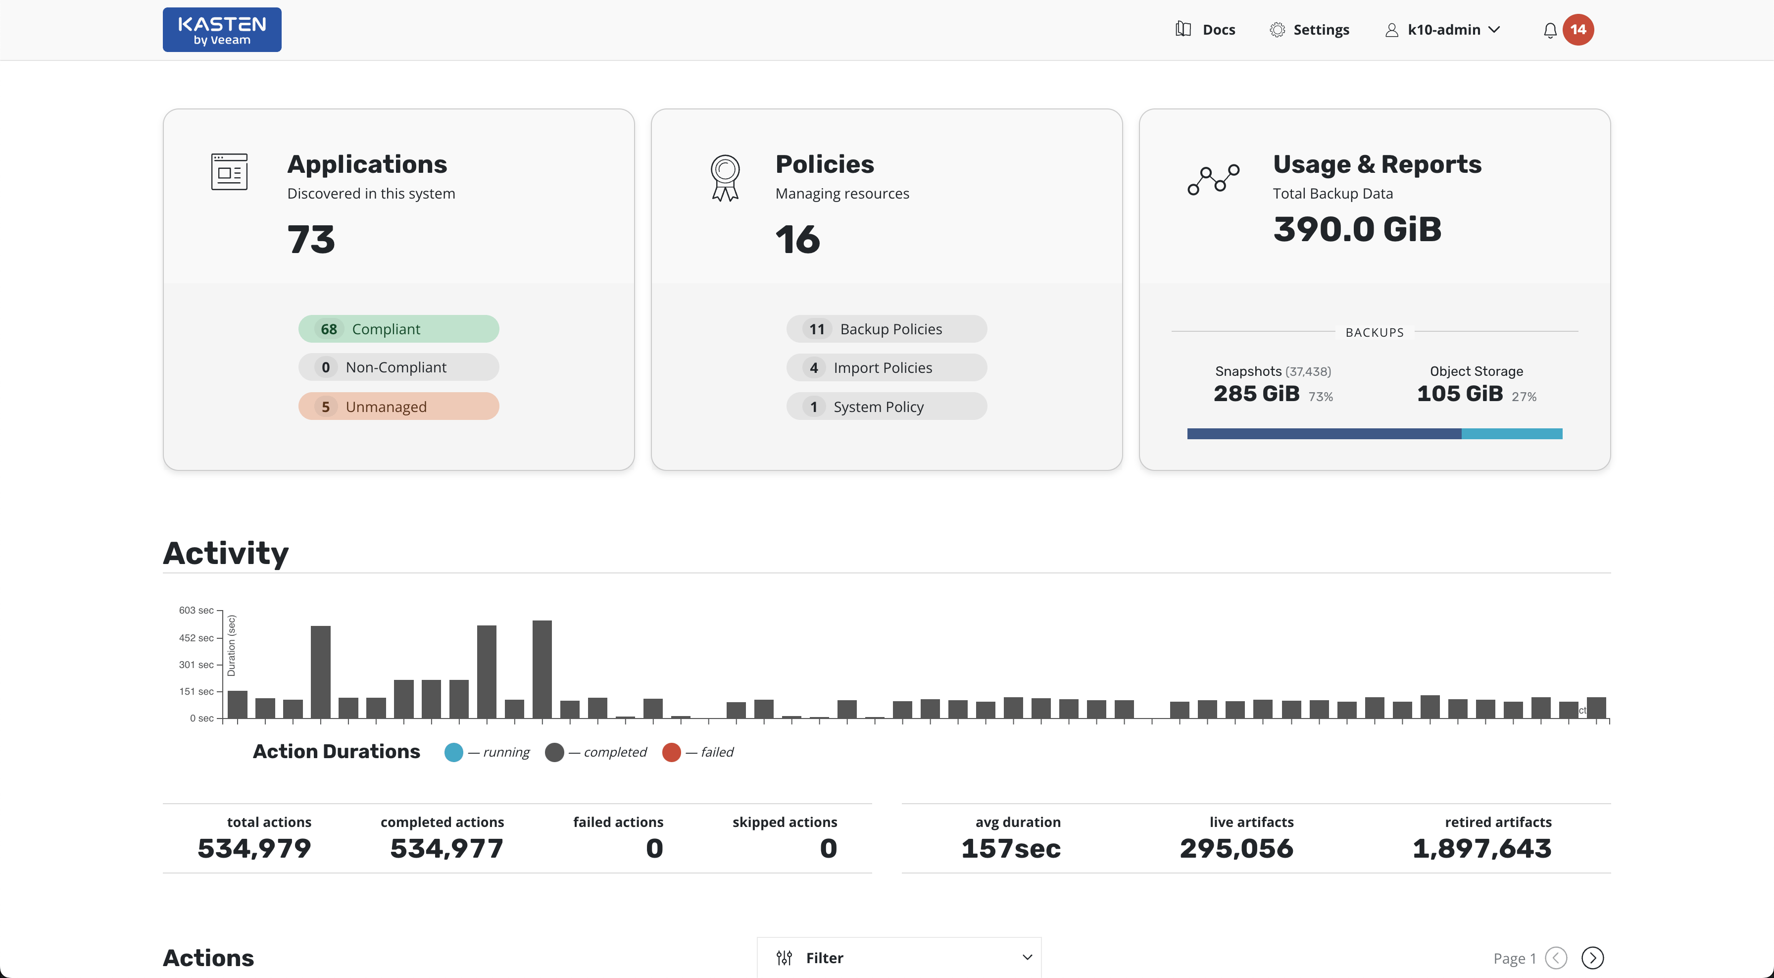Go to next page of Actions
This screenshot has height=978, width=1774.
pos(1592,957)
